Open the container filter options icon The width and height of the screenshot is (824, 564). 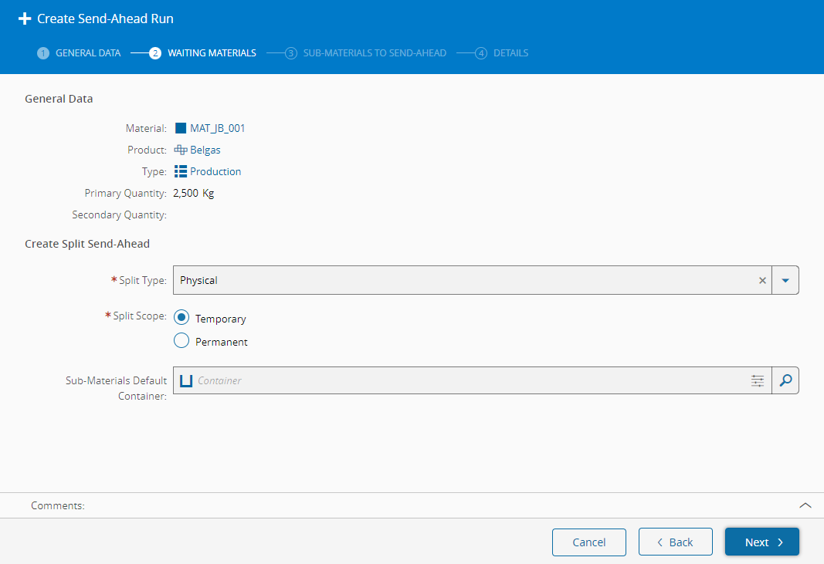[x=758, y=380]
